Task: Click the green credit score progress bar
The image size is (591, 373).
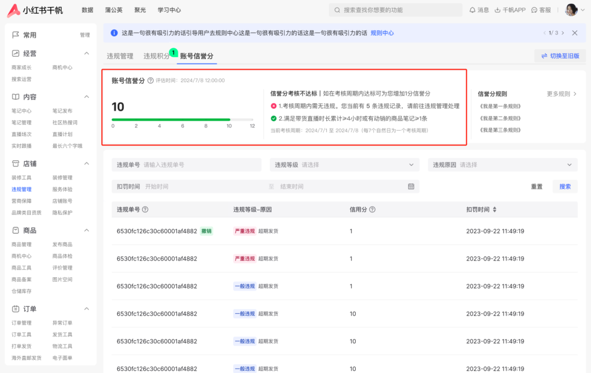Action: [171, 119]
